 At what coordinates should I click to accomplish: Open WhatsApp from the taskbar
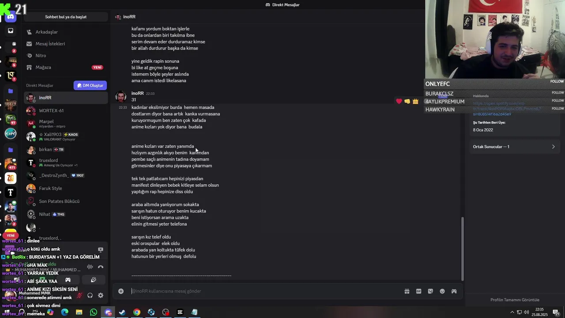94,312
